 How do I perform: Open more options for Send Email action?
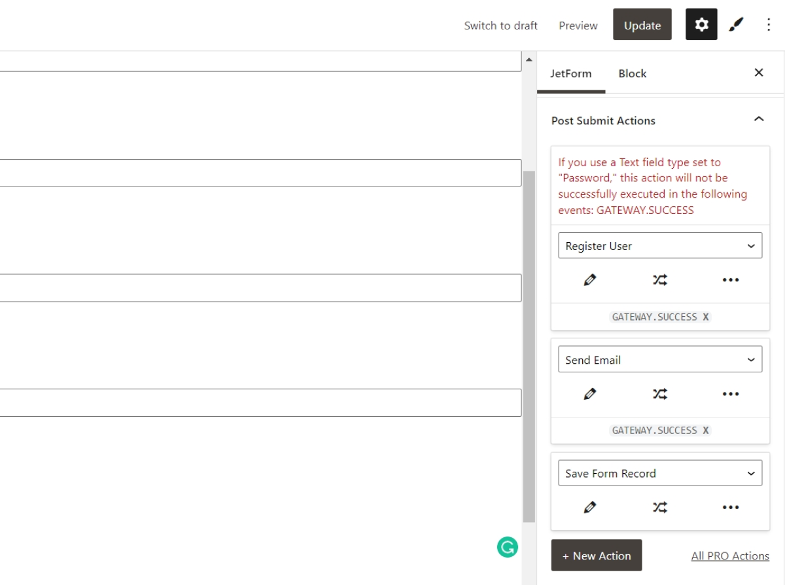coord(730,394)
